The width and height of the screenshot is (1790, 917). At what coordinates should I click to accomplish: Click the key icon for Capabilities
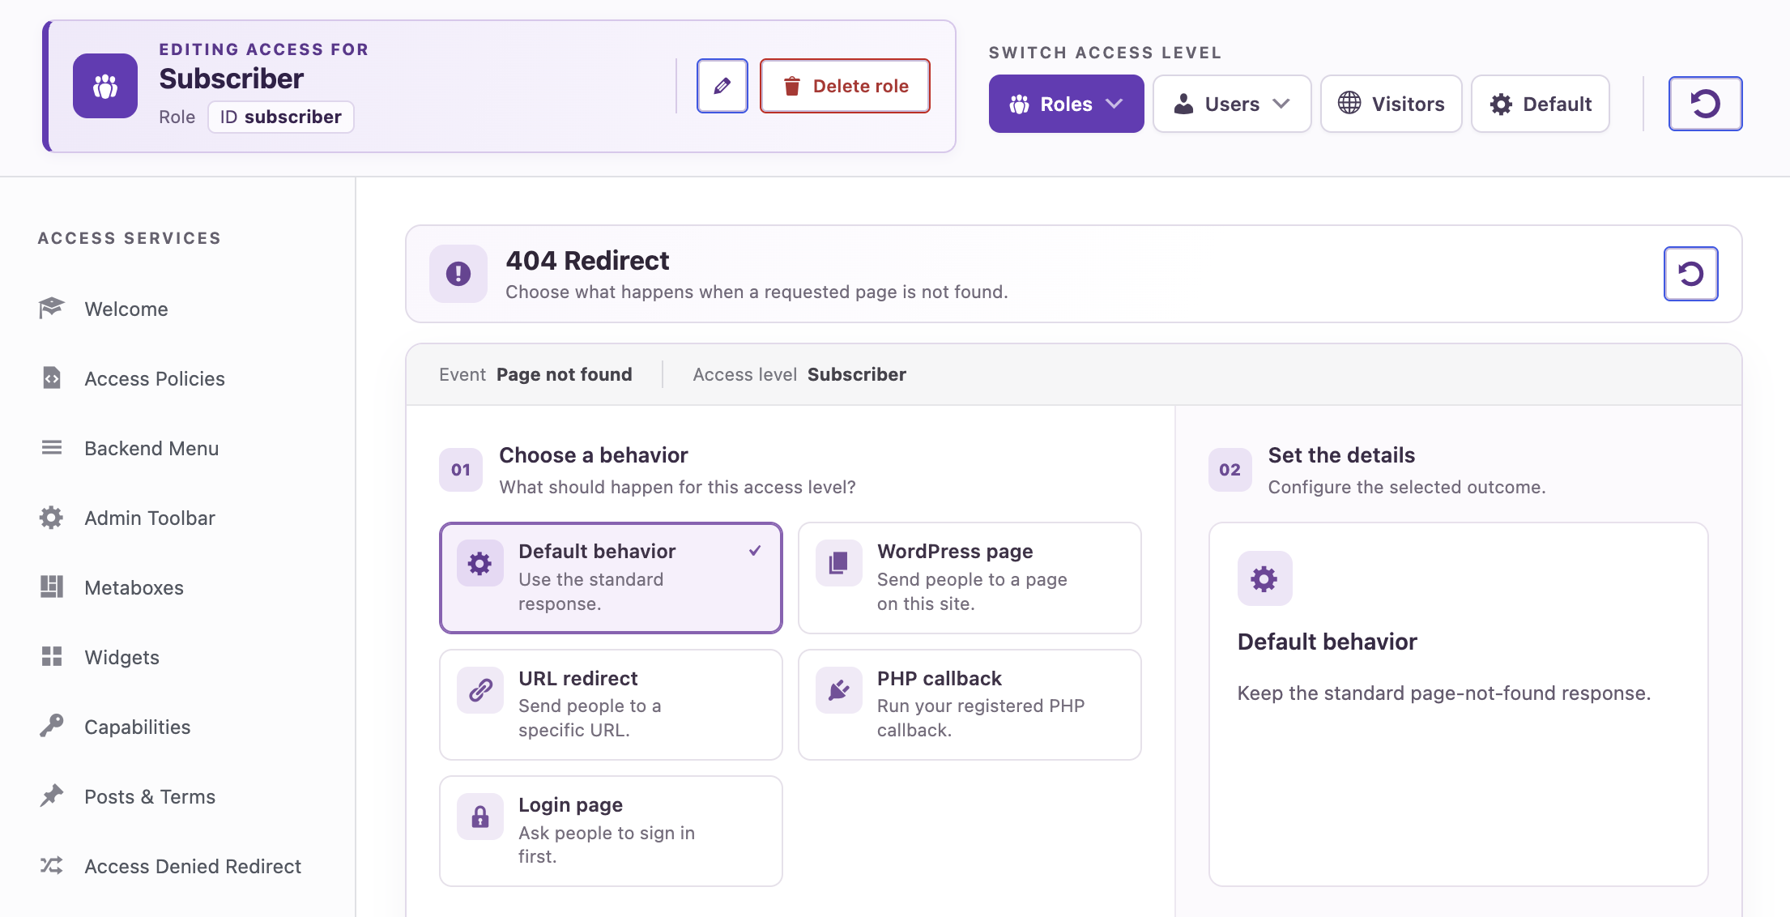click(x=52, y=727)
